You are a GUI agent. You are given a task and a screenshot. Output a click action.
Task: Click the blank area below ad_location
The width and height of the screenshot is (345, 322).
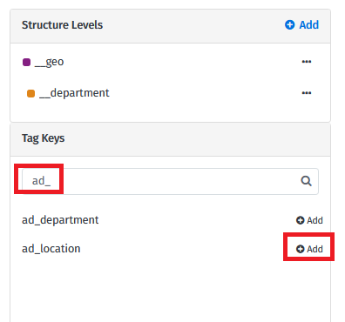(170, 290)
